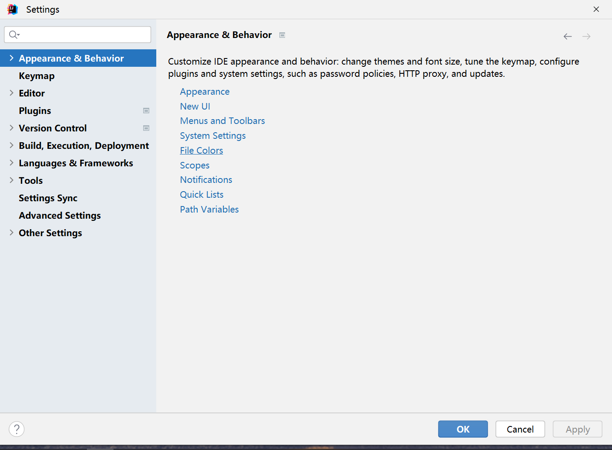Go to the File Colors link
The width and height of the screenshot is (612, 450).
click(x=201, y=151)
